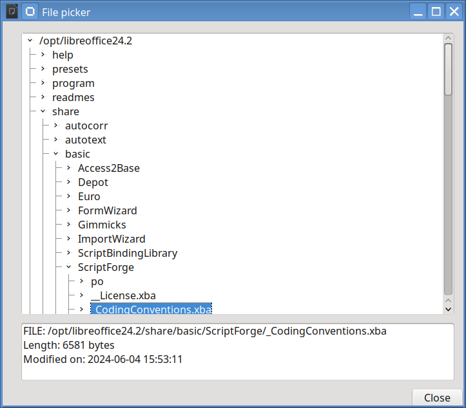
Task: Click the window stacking icon beside File picker title
Action: click(x=30, y=12)
